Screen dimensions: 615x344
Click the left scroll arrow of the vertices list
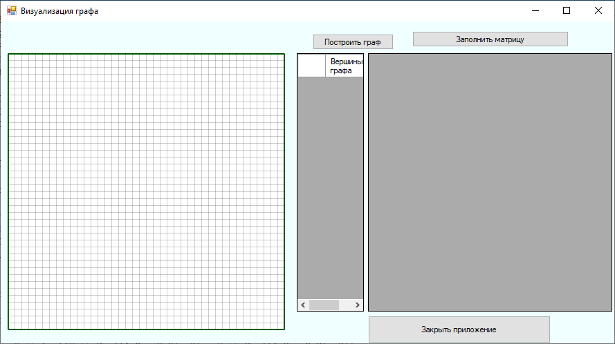[x=303, y=305]
